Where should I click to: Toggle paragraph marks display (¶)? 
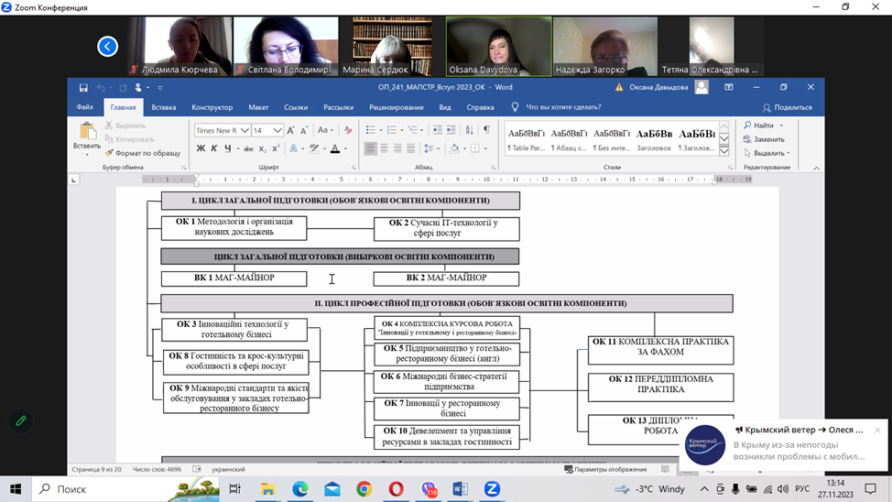point(486,130)
